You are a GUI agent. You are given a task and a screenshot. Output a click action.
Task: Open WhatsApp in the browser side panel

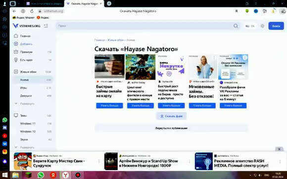point(5,120)
